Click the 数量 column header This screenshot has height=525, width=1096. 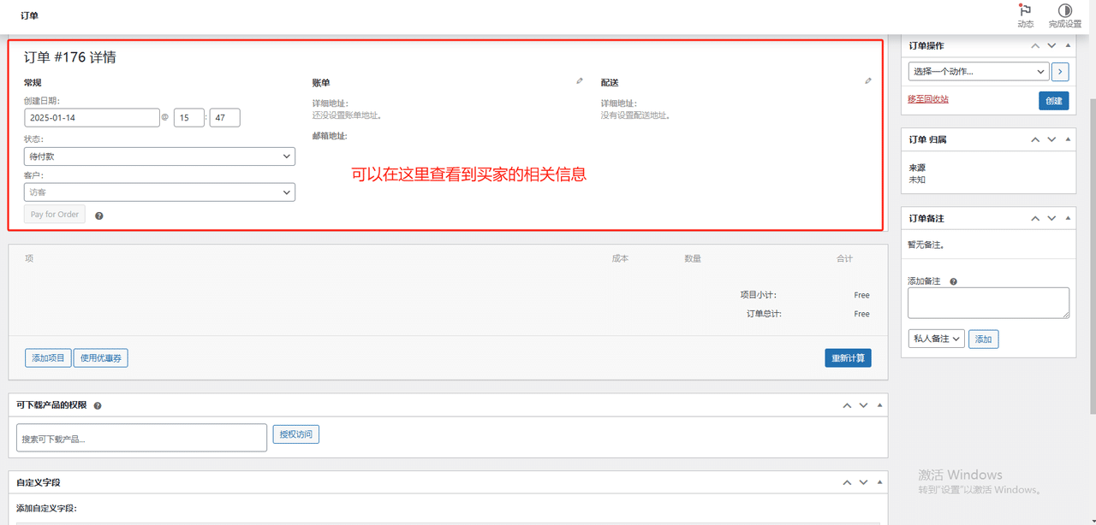[x=693, y=258]
